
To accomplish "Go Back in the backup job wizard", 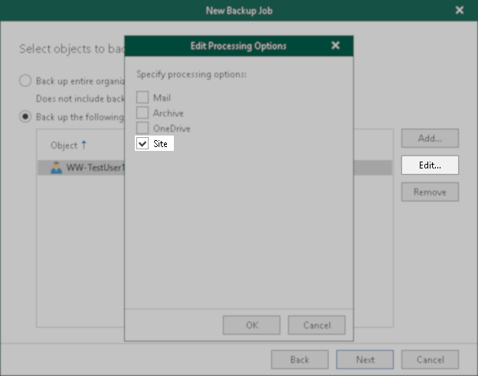I will tap(300, 360).
